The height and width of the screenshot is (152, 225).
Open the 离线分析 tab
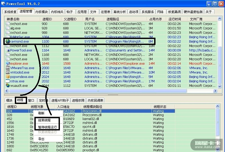[x=120, y=12]
